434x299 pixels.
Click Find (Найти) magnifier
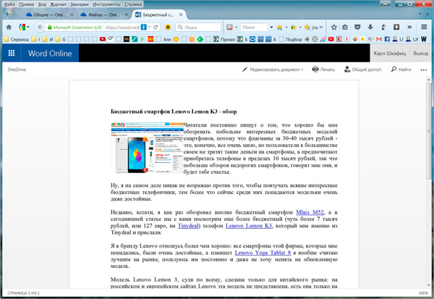tap(401, 70)
